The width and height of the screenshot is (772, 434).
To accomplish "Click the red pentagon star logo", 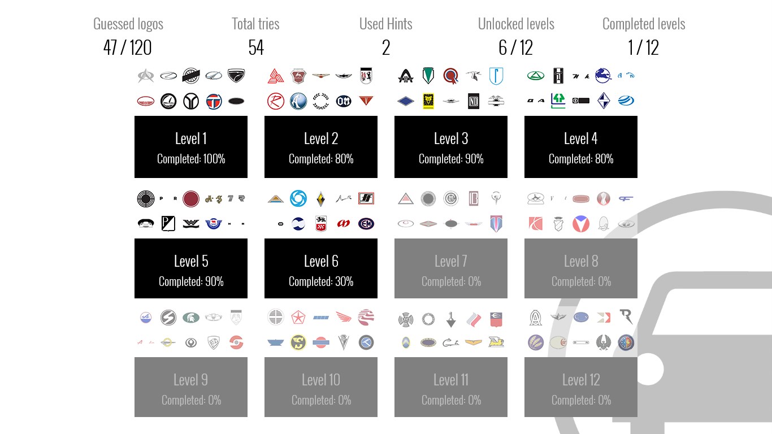I will 298,318.
